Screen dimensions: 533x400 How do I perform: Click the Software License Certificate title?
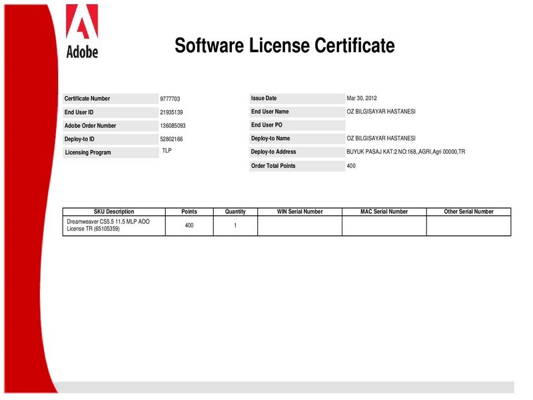point(284,45)
